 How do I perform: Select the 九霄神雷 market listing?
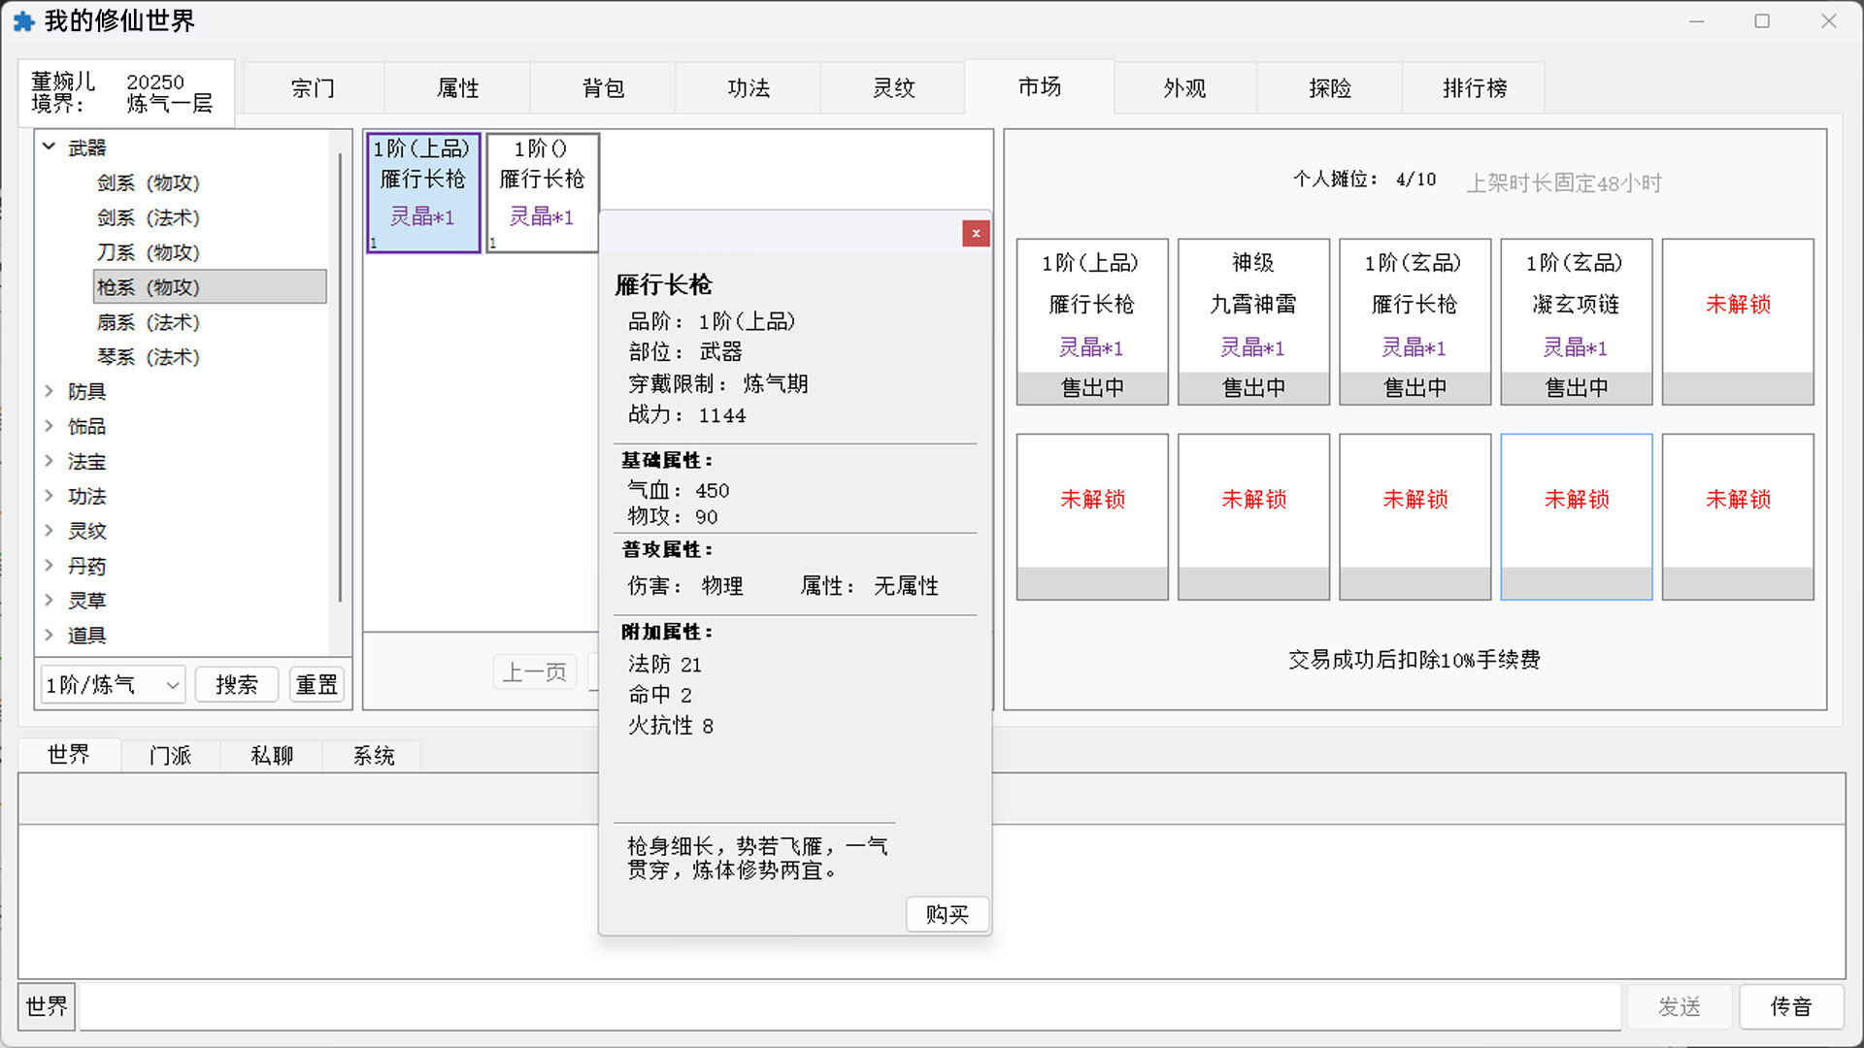pyautogui.click(x=1253, y=320)
